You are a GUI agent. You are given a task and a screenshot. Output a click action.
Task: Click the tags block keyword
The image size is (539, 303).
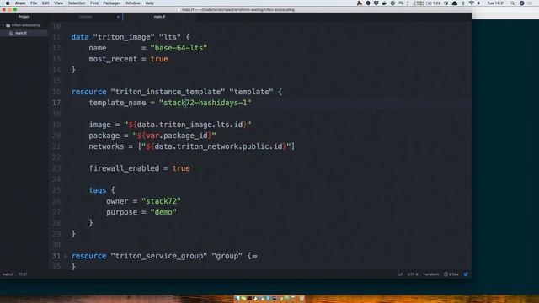click(x=98, y=190)
